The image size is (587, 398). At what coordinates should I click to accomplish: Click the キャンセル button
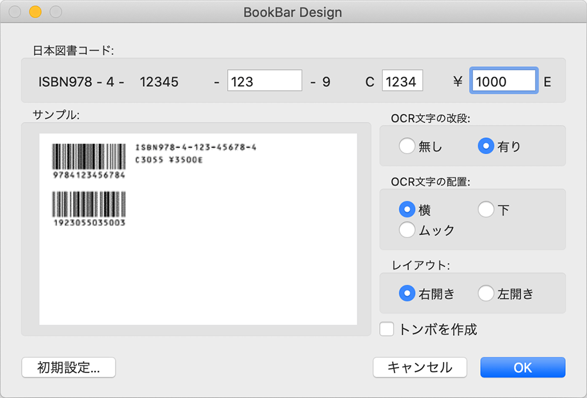[420, 368]
